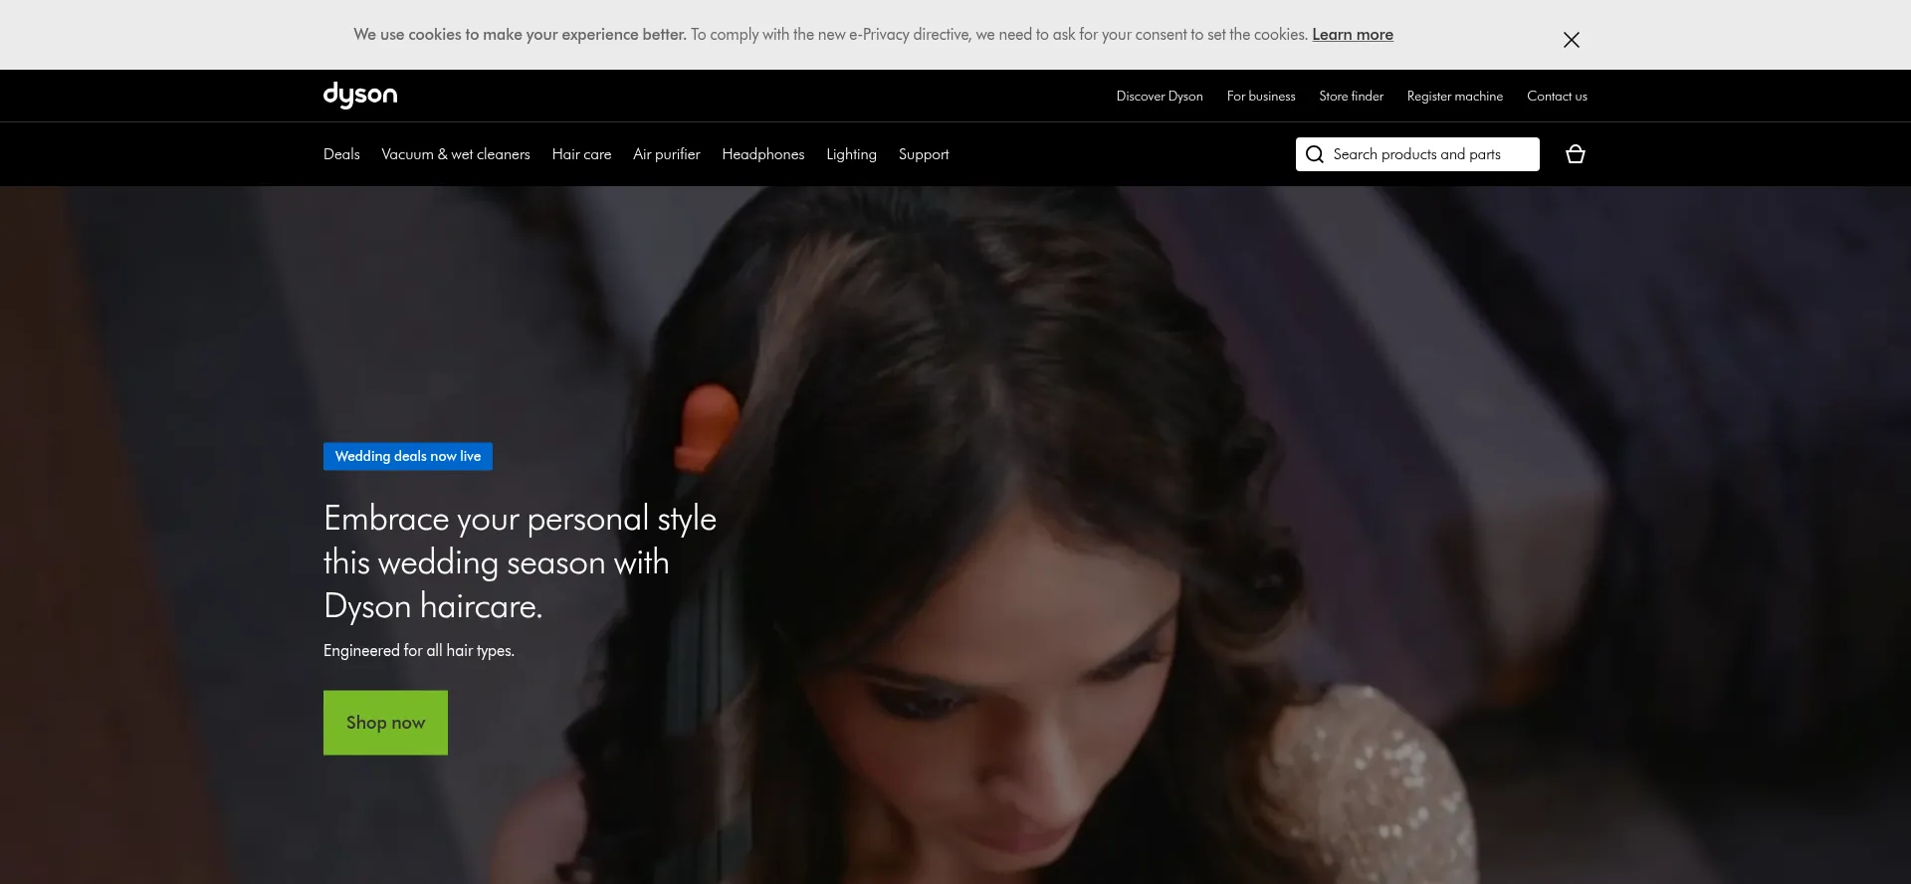Image resolution: width=1911 pixels, height=884 pixels.
Task: Open Vacuum & wet cleaners menu
Action: tap(455, 154)
